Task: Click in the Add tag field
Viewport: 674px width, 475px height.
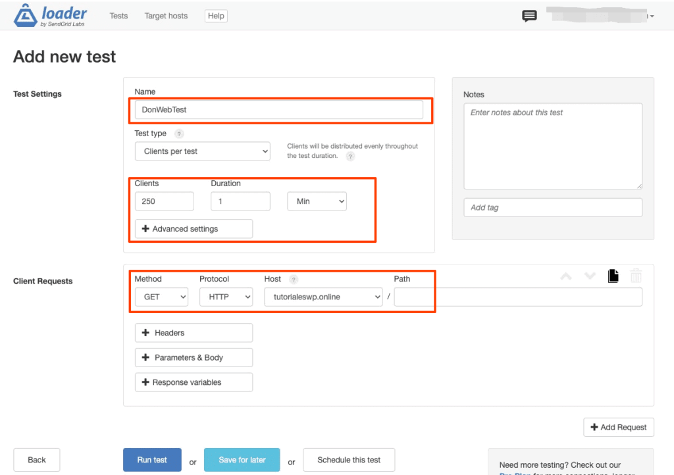Action: click(x=553, y=207)
